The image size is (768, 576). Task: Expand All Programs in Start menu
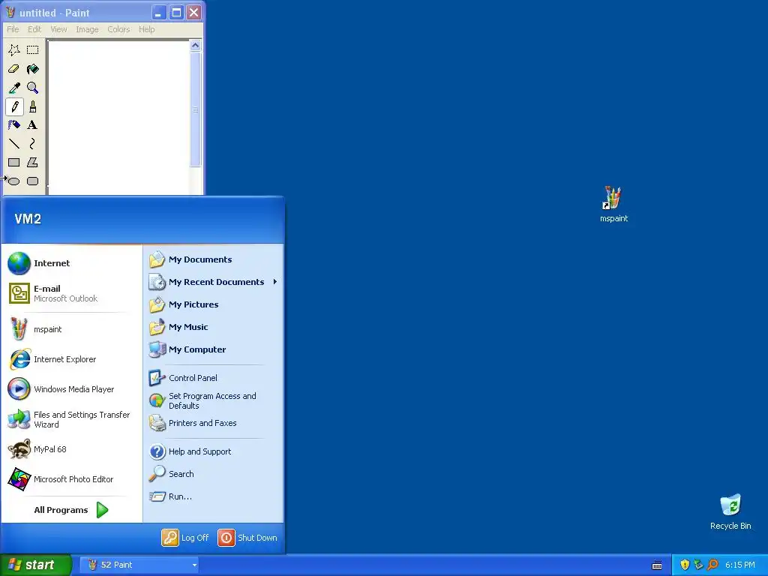[71, 510]
